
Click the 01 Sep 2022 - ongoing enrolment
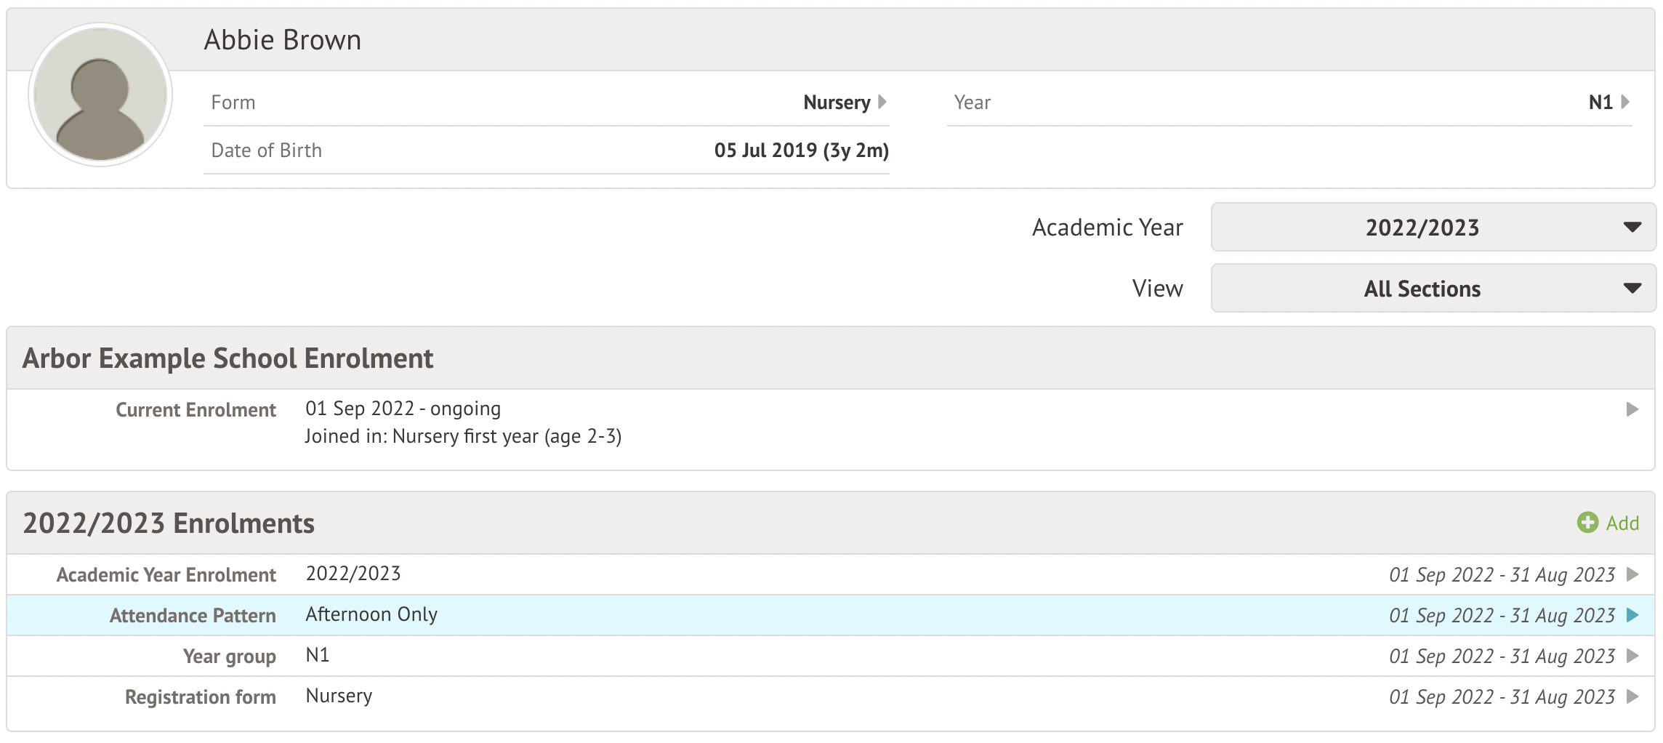click(x=403, y=409)
